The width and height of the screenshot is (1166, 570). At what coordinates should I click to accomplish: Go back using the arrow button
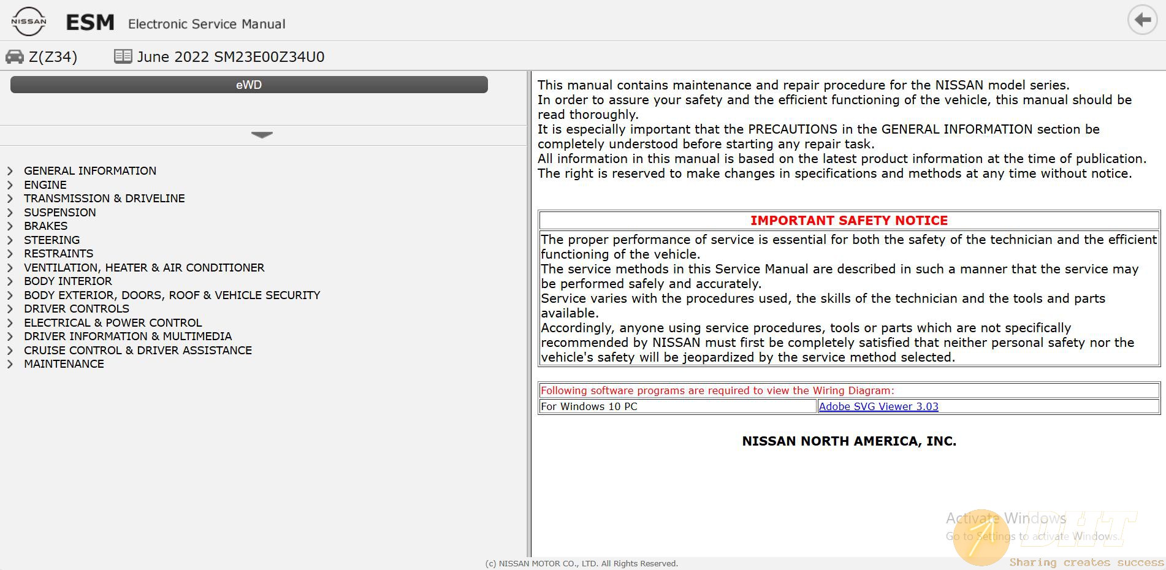[1142, 20]
